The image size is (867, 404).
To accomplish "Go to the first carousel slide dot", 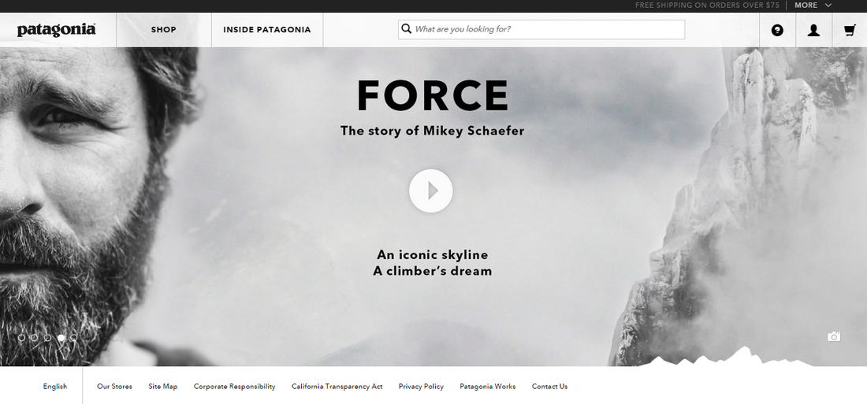I will coord(21,337).
